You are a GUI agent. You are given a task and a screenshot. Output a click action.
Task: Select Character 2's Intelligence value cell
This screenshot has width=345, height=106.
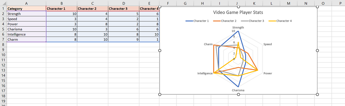click(92, 34)
